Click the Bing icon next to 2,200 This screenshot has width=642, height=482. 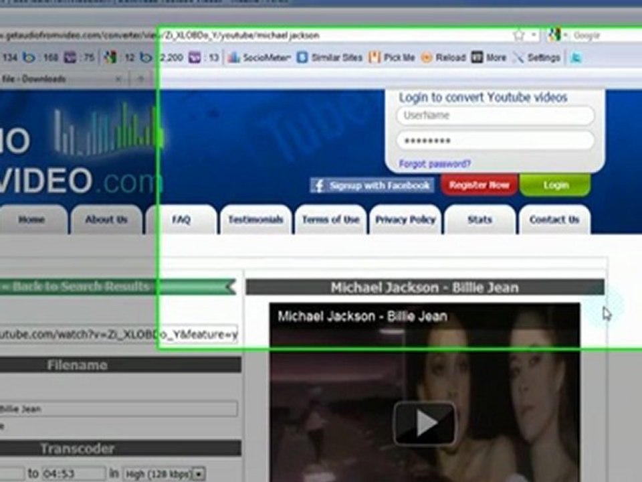point(146,58)
